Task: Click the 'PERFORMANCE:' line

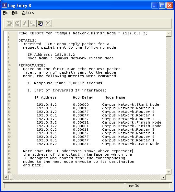Action: 32,65
